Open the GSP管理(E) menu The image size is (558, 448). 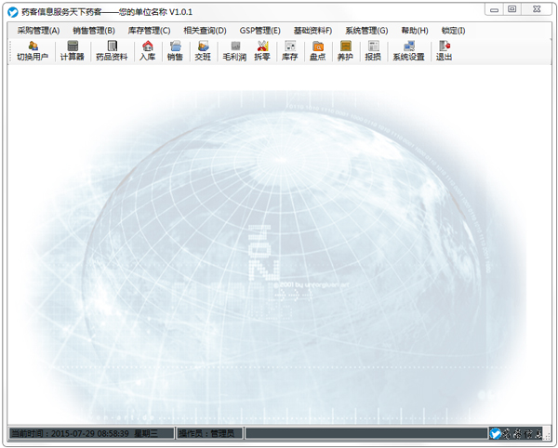pos(259,30)
